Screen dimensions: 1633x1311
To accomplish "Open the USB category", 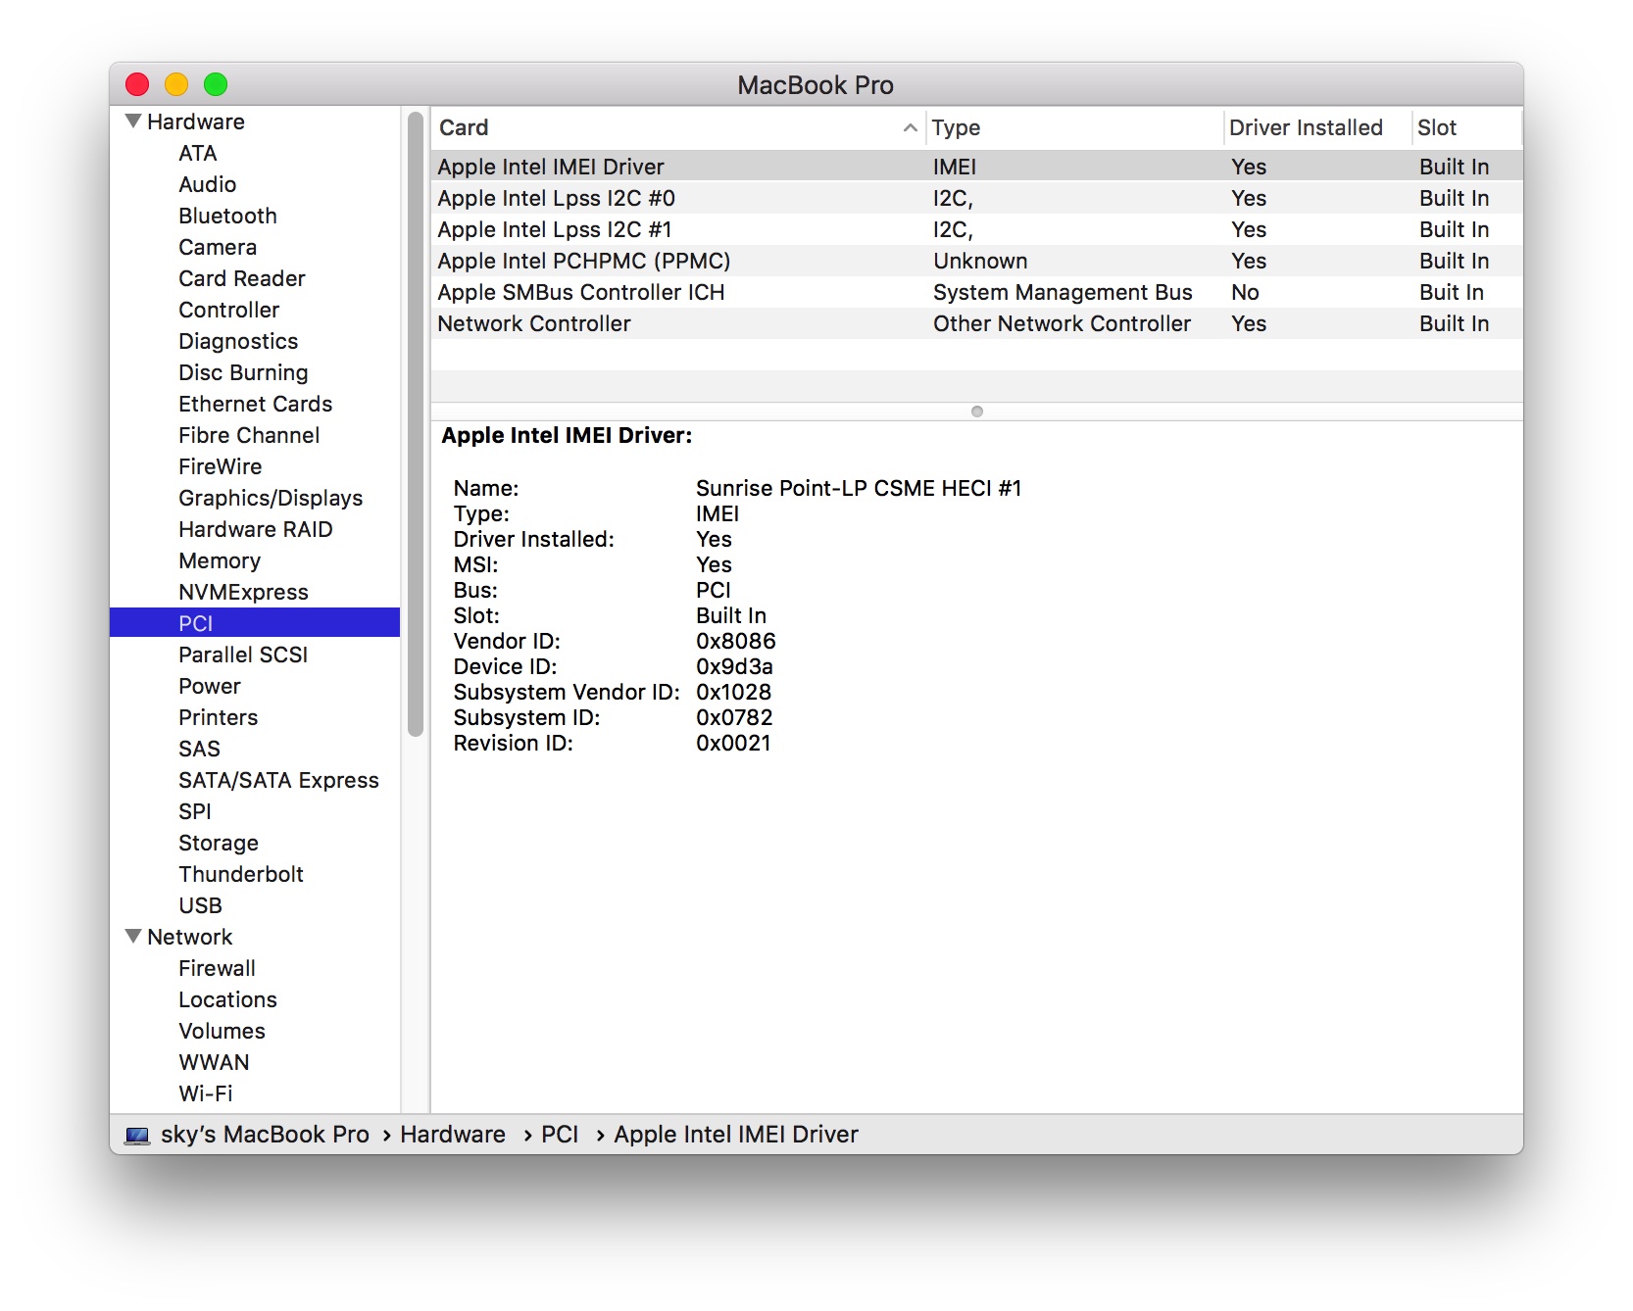I will 200,905.
